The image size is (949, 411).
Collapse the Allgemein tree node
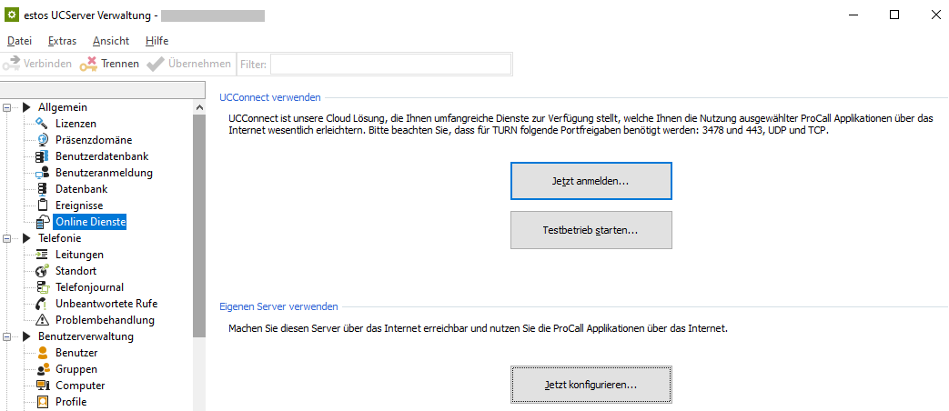[7, 107]
